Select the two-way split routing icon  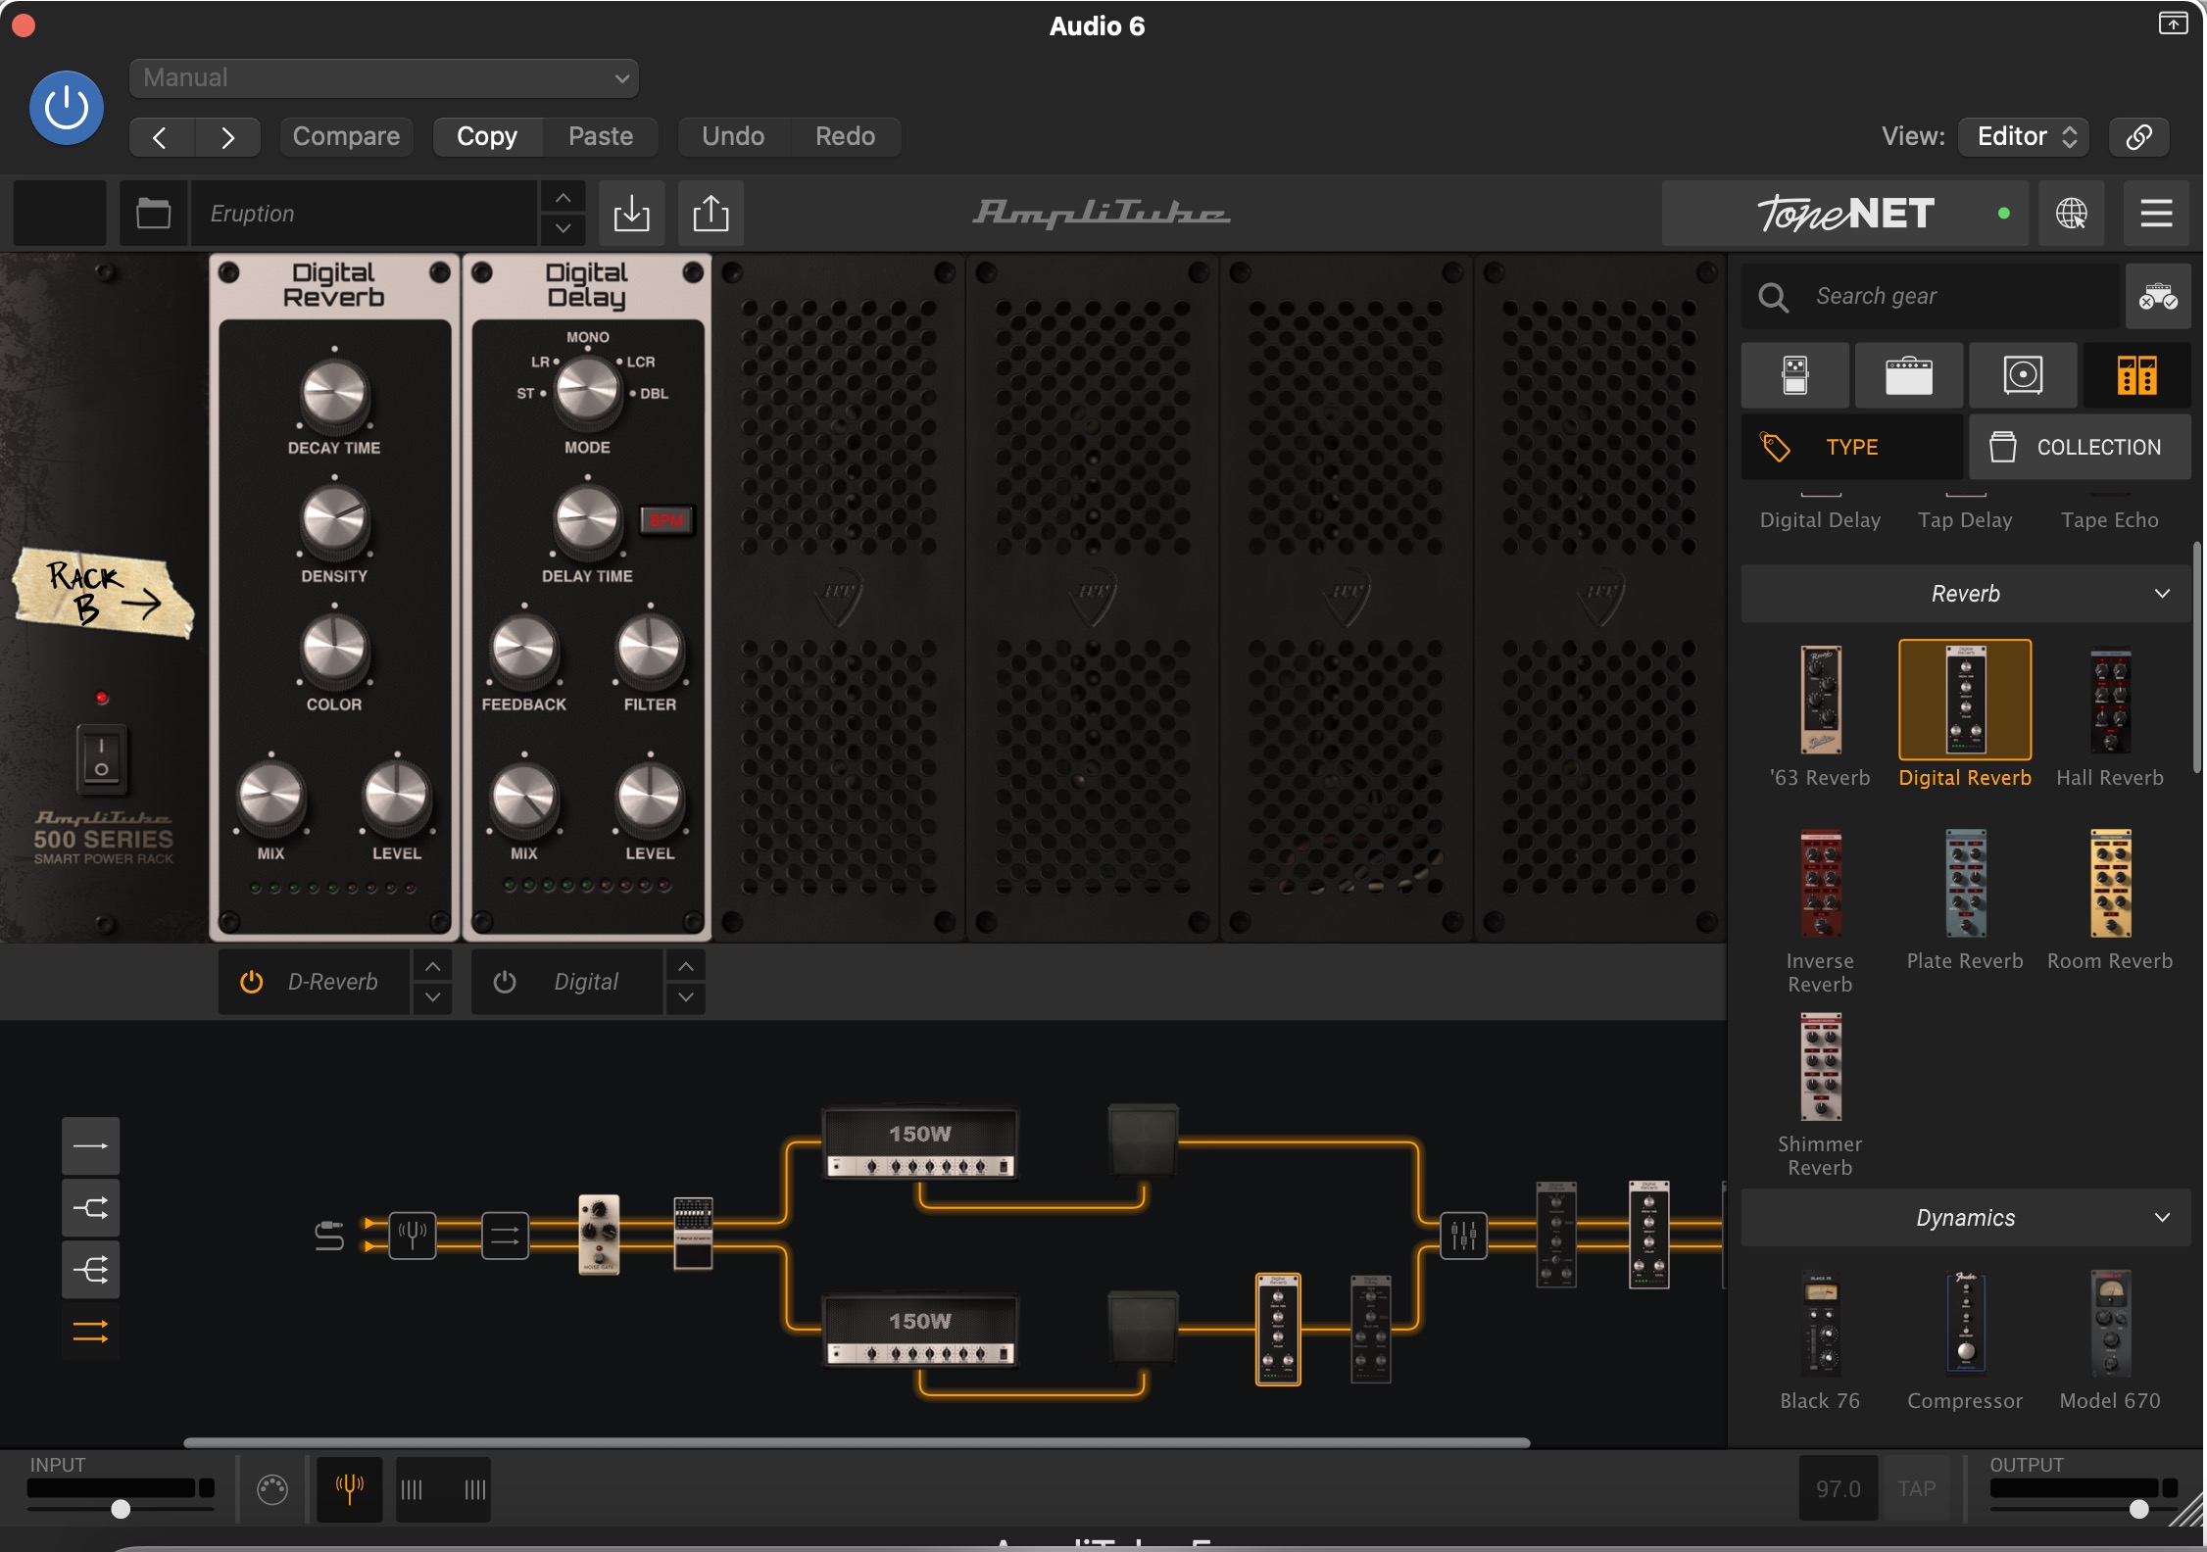pyautogui.click(x=90, y=1207)
